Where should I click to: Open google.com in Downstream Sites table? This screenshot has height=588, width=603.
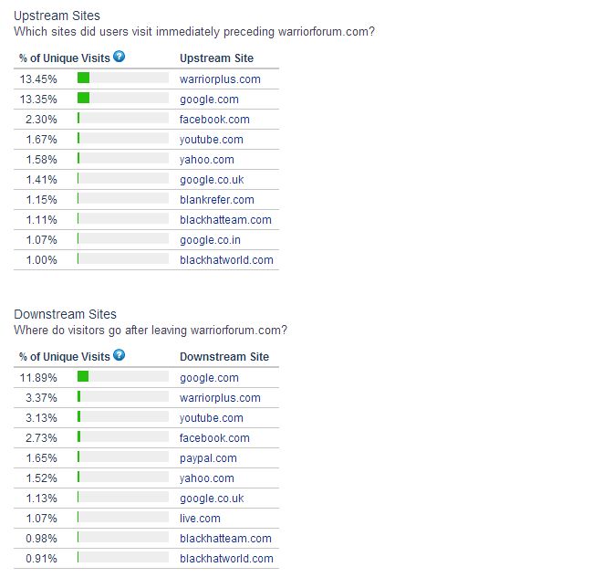pyautogui.click(x=209, y=378)
